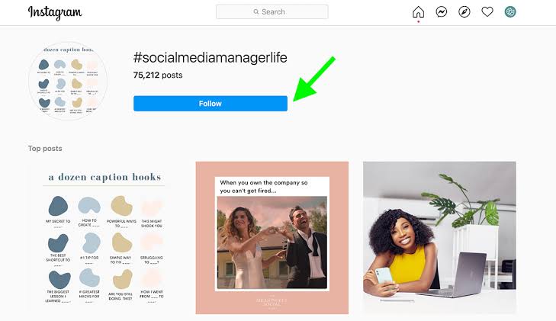Click the wedding couple image inside meme
The image size is (556, 321).
click(272, 242)
